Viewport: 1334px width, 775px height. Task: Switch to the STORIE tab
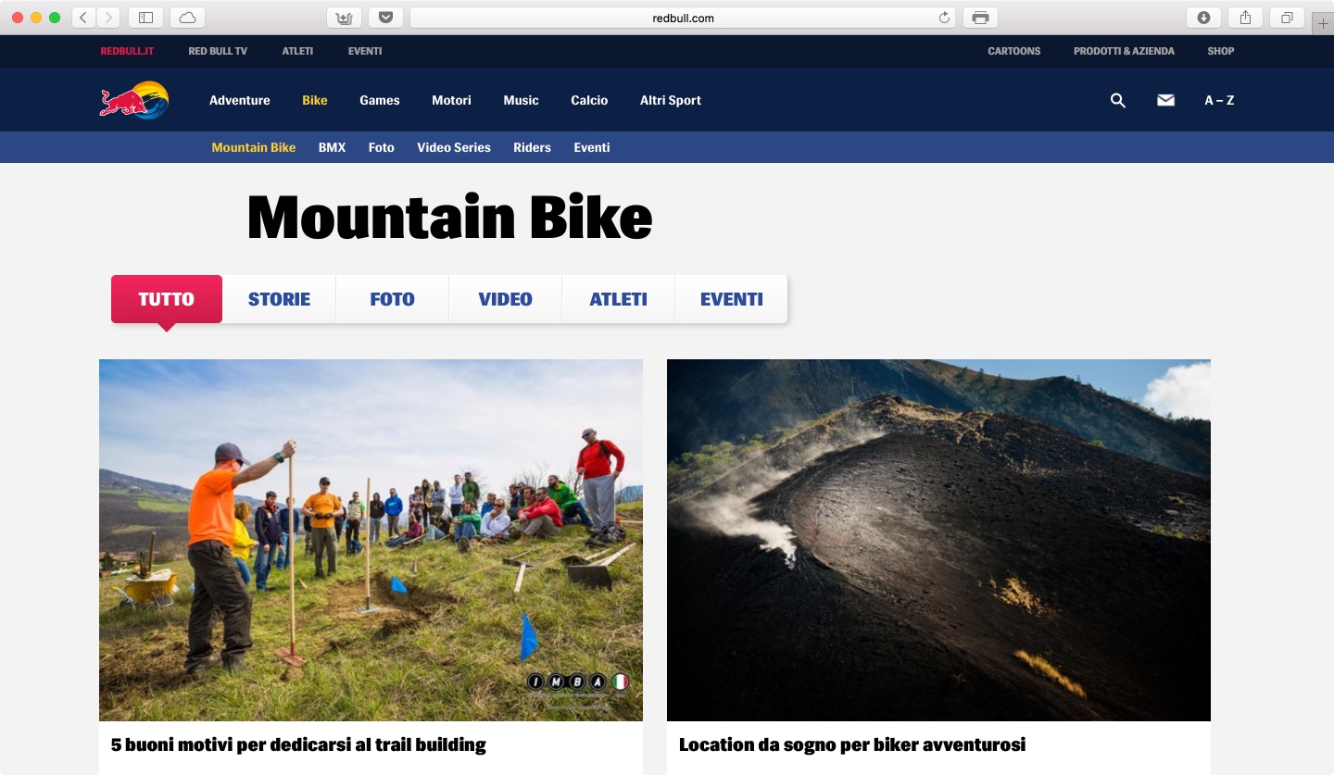coord(279,299)
